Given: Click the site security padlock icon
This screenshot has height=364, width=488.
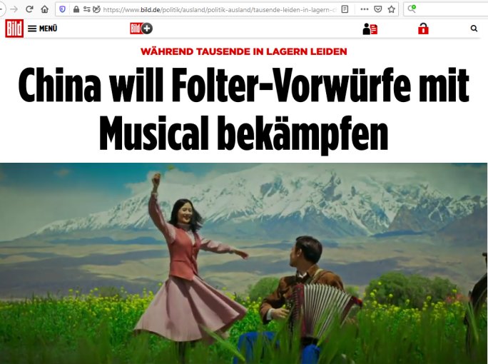Looking at the screenshot, I should click(76, 9).
